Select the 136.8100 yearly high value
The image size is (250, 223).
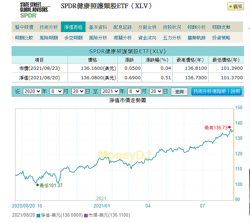(x=196, y=68)
